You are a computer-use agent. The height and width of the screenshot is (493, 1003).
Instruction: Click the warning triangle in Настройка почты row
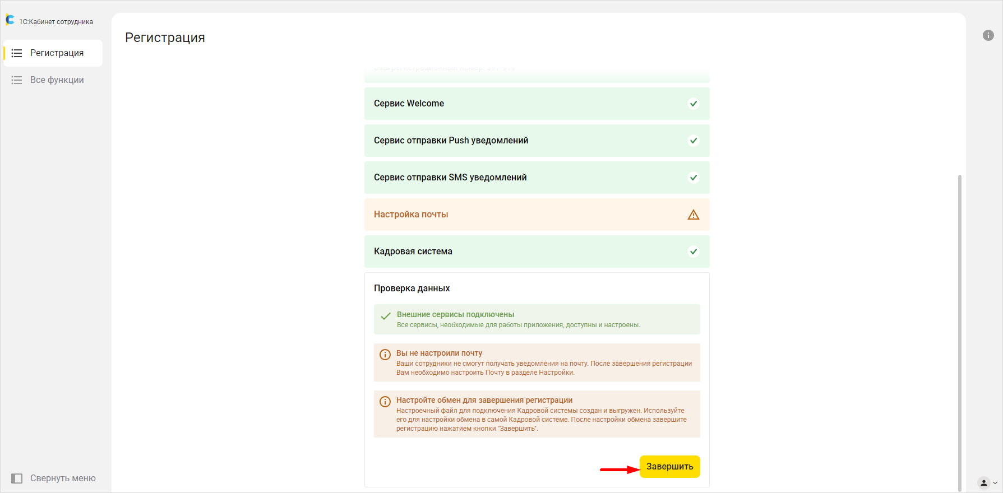(694, 215)
